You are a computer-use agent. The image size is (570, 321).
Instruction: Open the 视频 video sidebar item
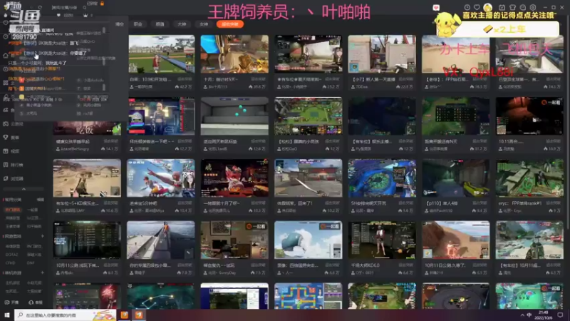[11, 151]
